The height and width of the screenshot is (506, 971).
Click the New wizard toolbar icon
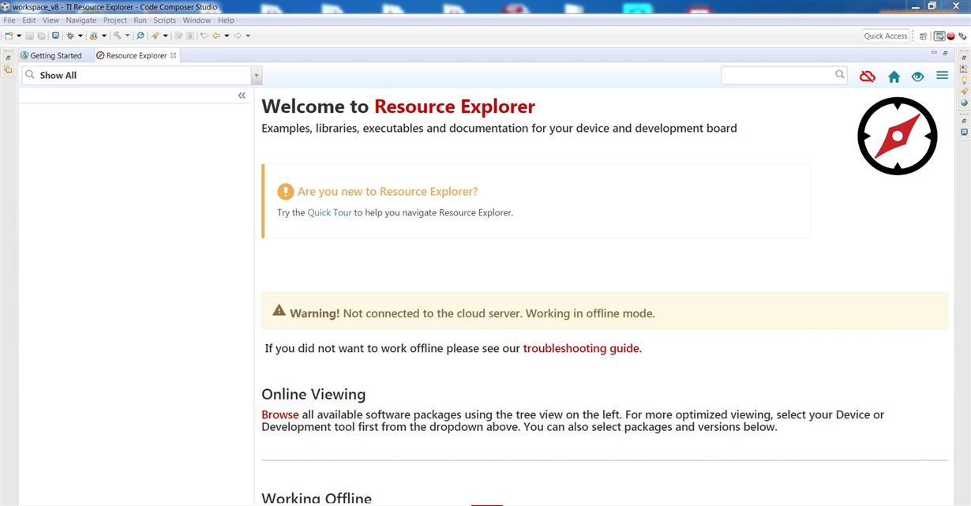(9, 36)
